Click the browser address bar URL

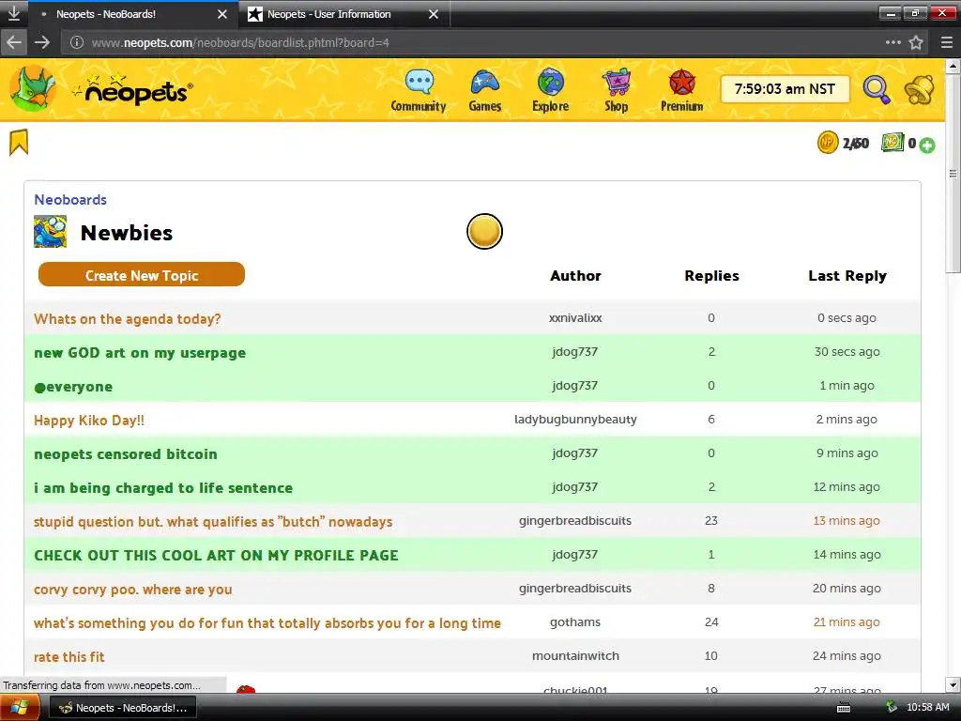[x=240, y=42]
